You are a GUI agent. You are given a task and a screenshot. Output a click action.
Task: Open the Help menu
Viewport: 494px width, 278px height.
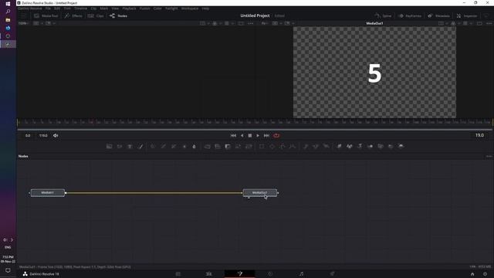point(205,8)
